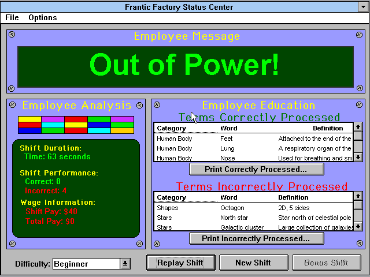Open the Options menu
The height and width of the screenshot is (277, 370).
point(43,18)
